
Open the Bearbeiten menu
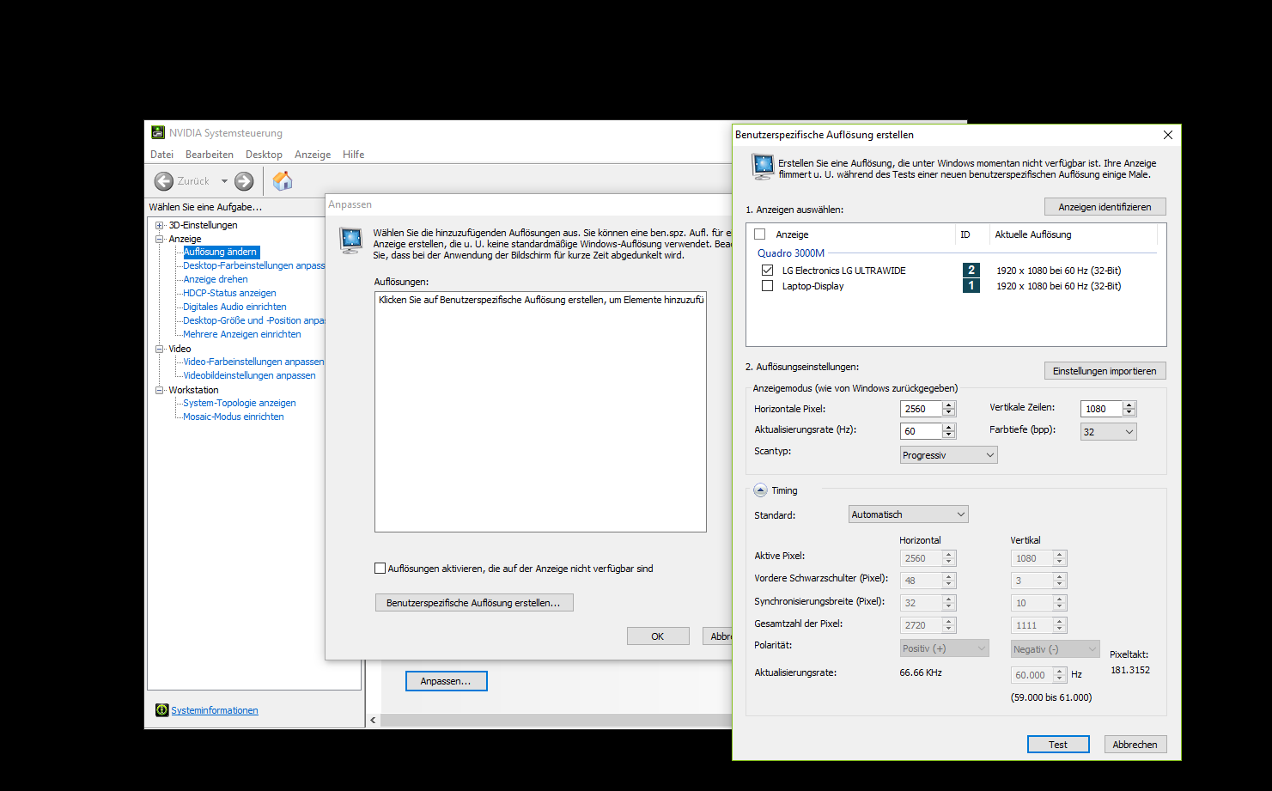point(210,155)
